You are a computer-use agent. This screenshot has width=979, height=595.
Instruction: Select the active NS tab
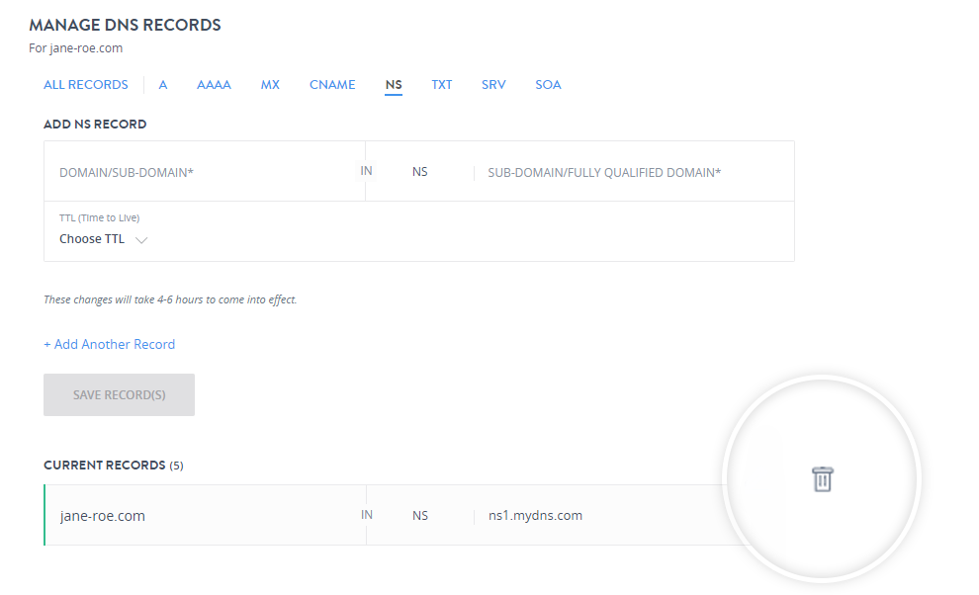394,85
